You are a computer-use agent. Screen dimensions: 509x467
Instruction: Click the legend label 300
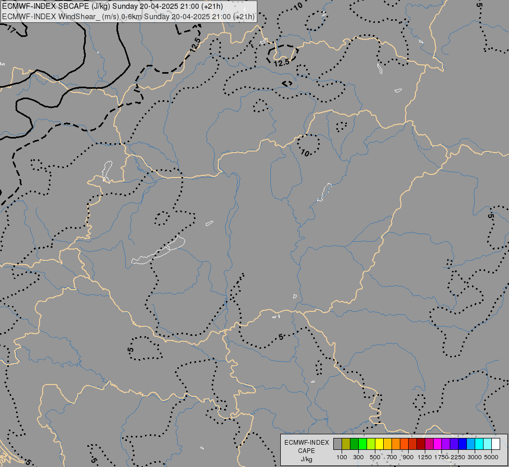[x=358, y=457]
